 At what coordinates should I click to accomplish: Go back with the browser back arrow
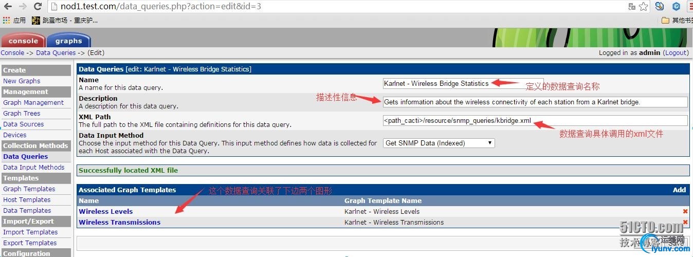(x=8, y=7)
